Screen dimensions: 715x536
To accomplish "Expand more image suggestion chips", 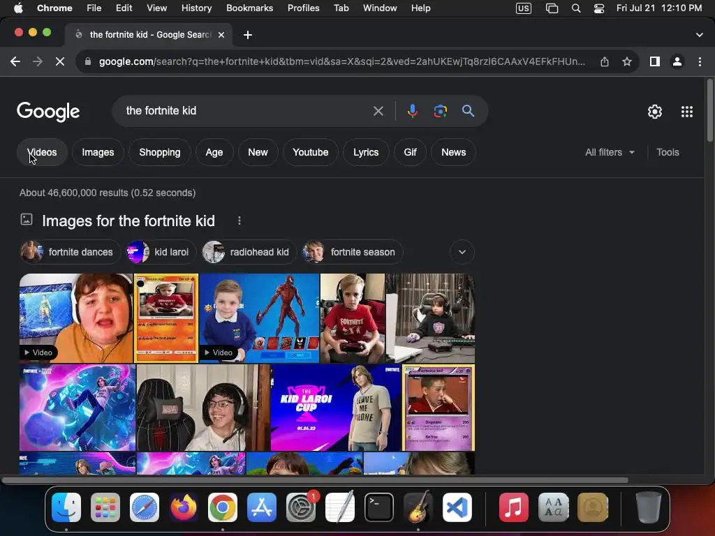I will pos(462,252).
